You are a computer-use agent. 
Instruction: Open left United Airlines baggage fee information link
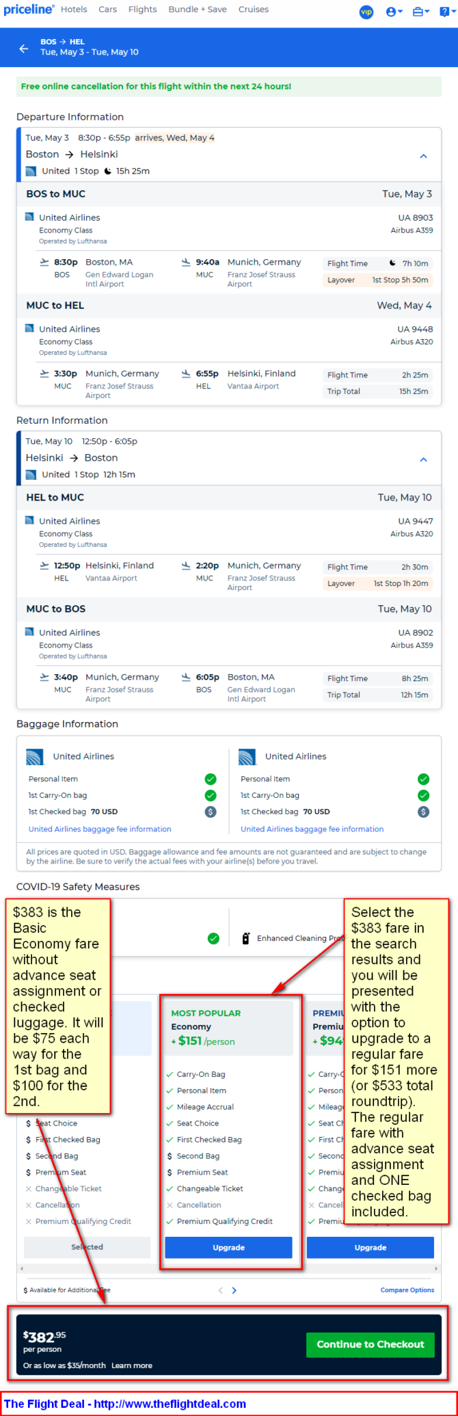coord(100,829)
